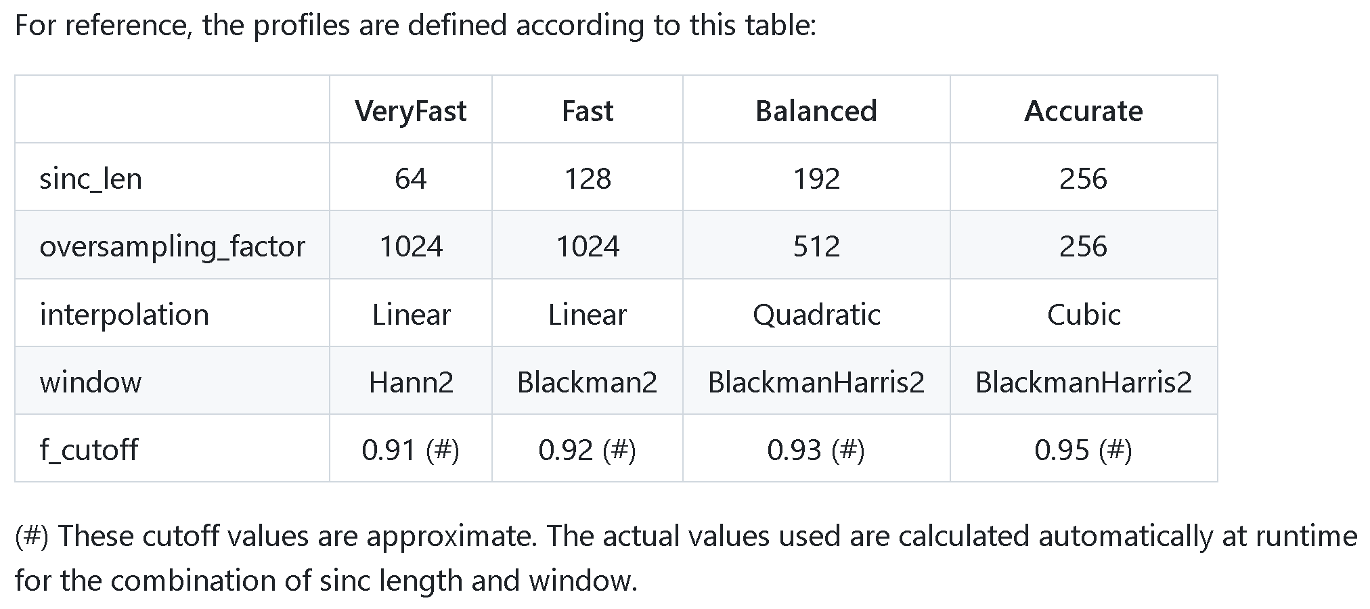This screenshot has height=609, width=1370.
Task: Click the sinc_len row label
Action: [x=91, y=179]
